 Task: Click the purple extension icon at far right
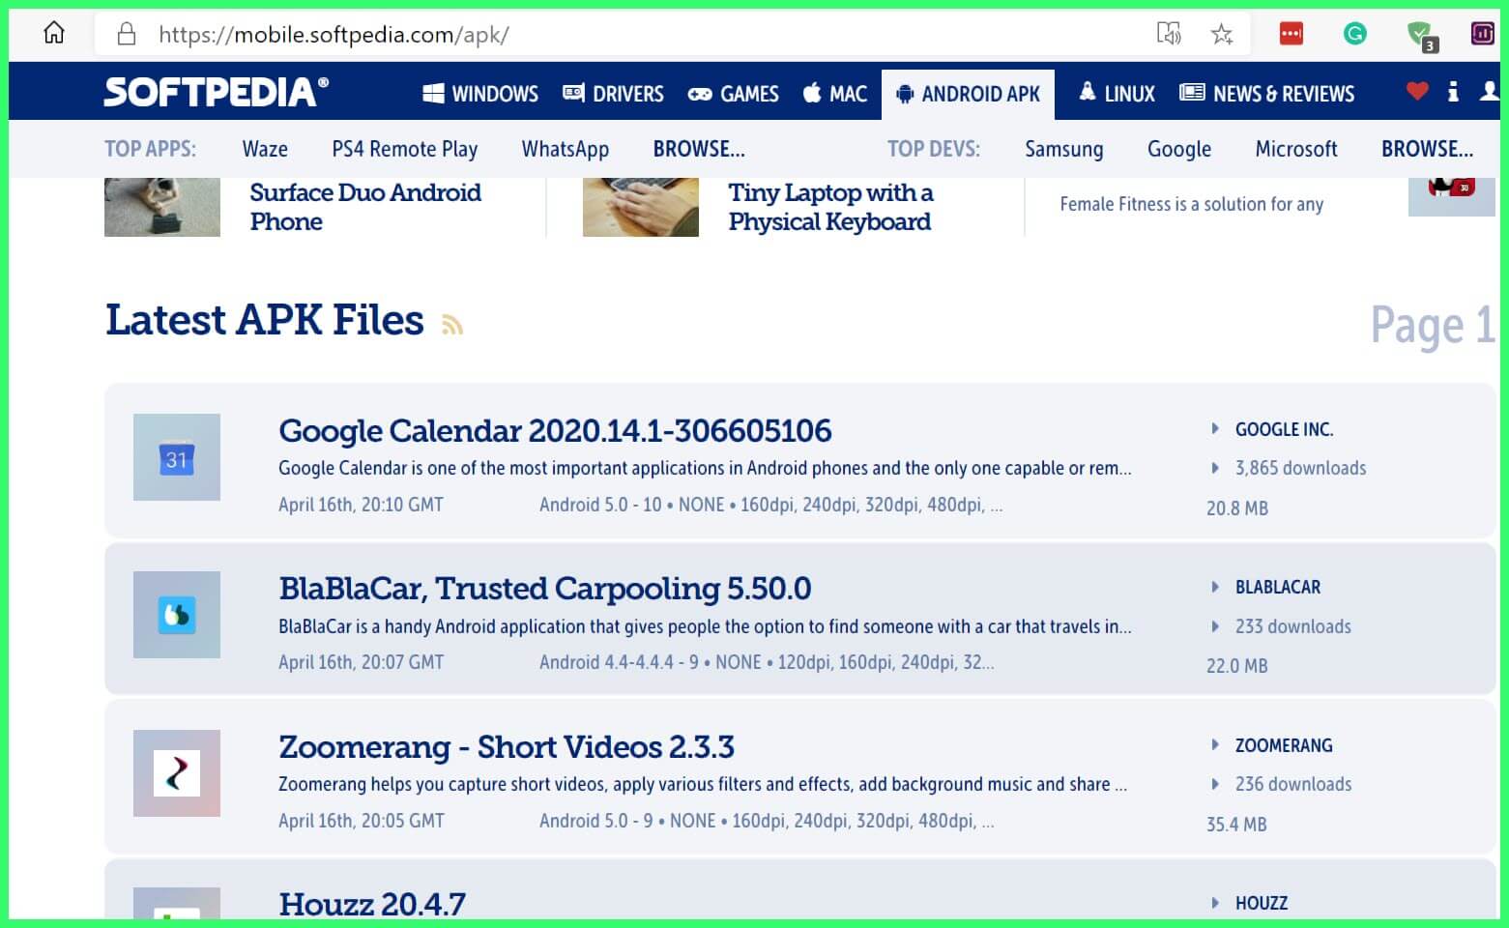(x=1483, y=34)
